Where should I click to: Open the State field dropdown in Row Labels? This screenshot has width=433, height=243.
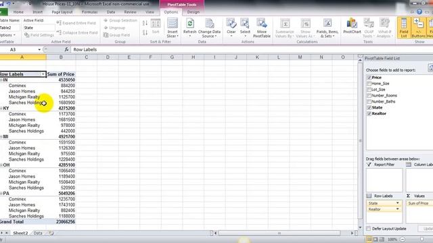pyautogui.click(x=397, y=203)
